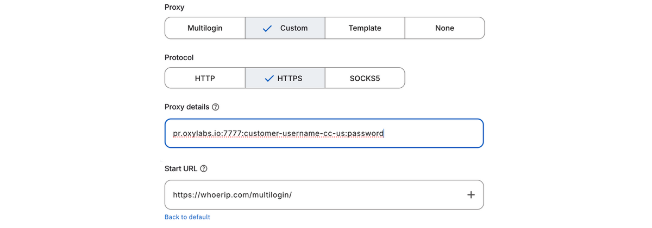This screenshot has width=652, height=228.
Task: Select the HTTP protocol
Action: click(205, 78)
